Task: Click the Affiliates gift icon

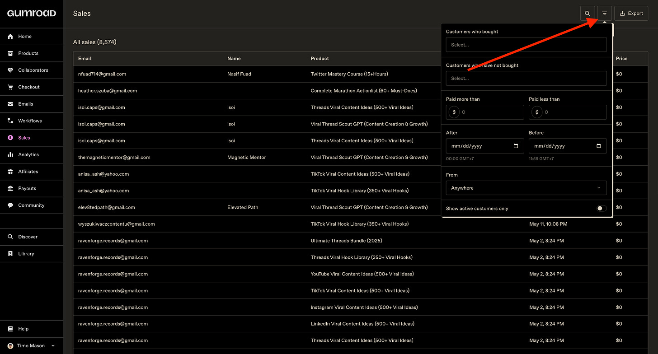Action: (10, 172)
